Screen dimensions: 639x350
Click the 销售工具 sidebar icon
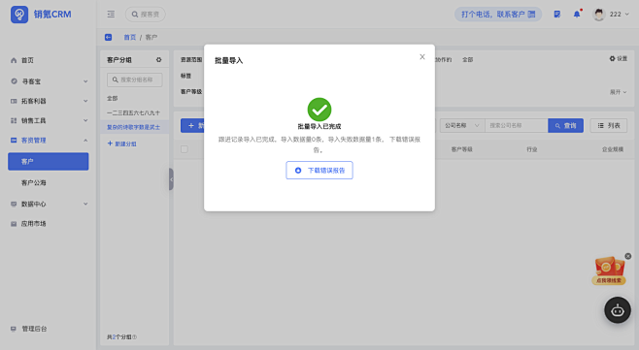point(14,120)
